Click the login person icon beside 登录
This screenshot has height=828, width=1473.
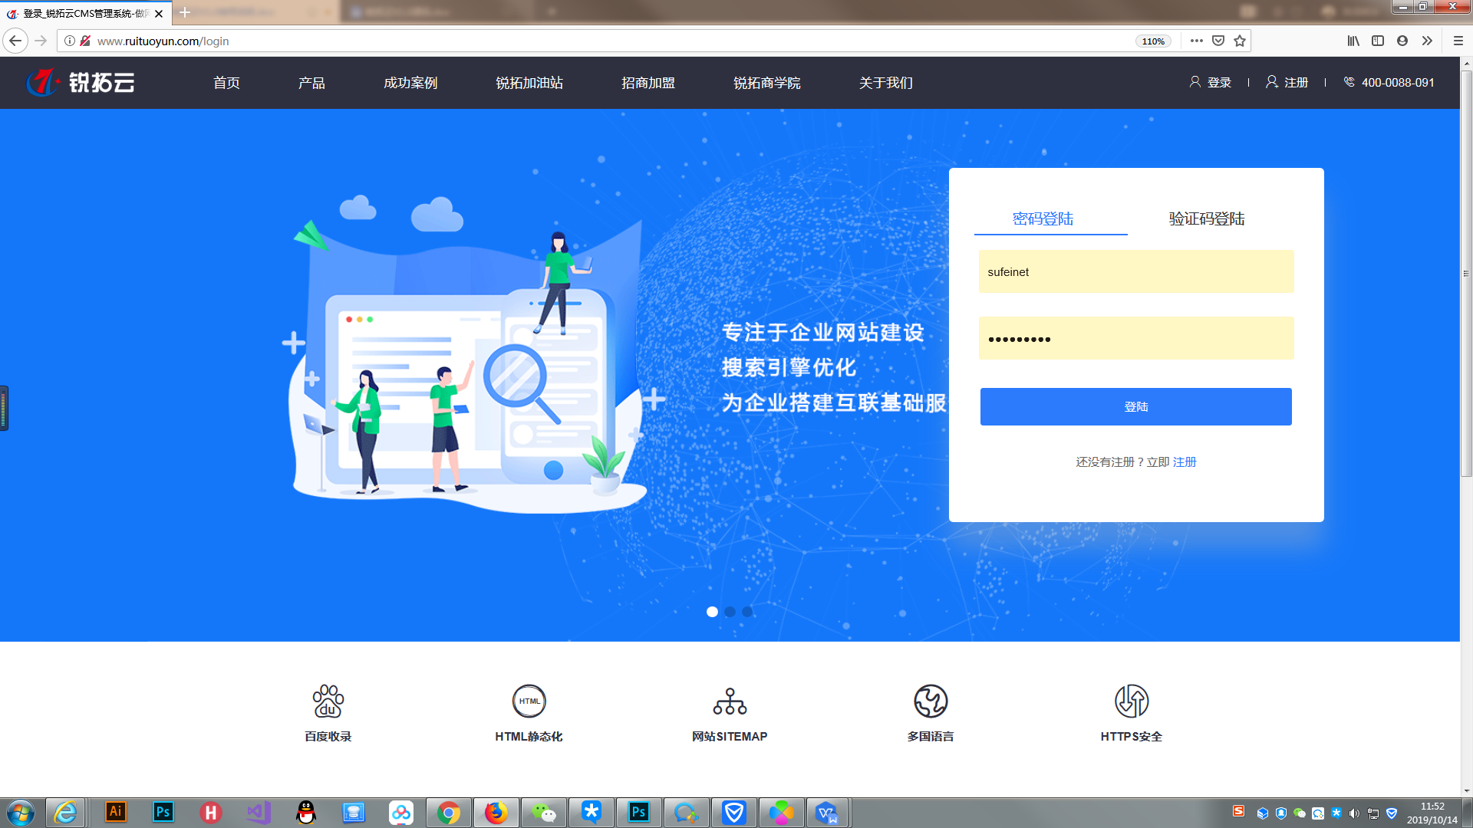[1195, 81]
